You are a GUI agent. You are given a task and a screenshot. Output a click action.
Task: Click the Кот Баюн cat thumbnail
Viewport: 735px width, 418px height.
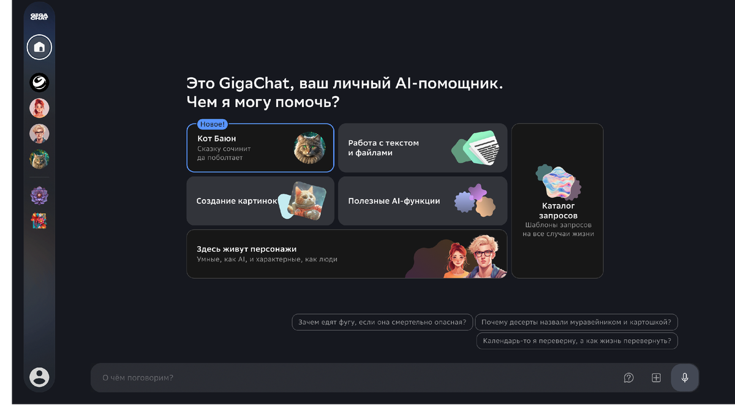click(309, 148)
